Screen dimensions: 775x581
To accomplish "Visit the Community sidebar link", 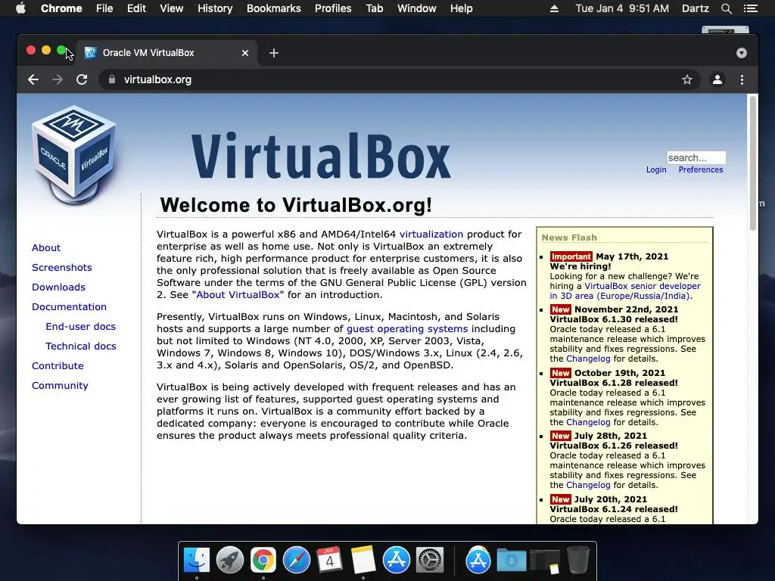I will click(60, 385).
